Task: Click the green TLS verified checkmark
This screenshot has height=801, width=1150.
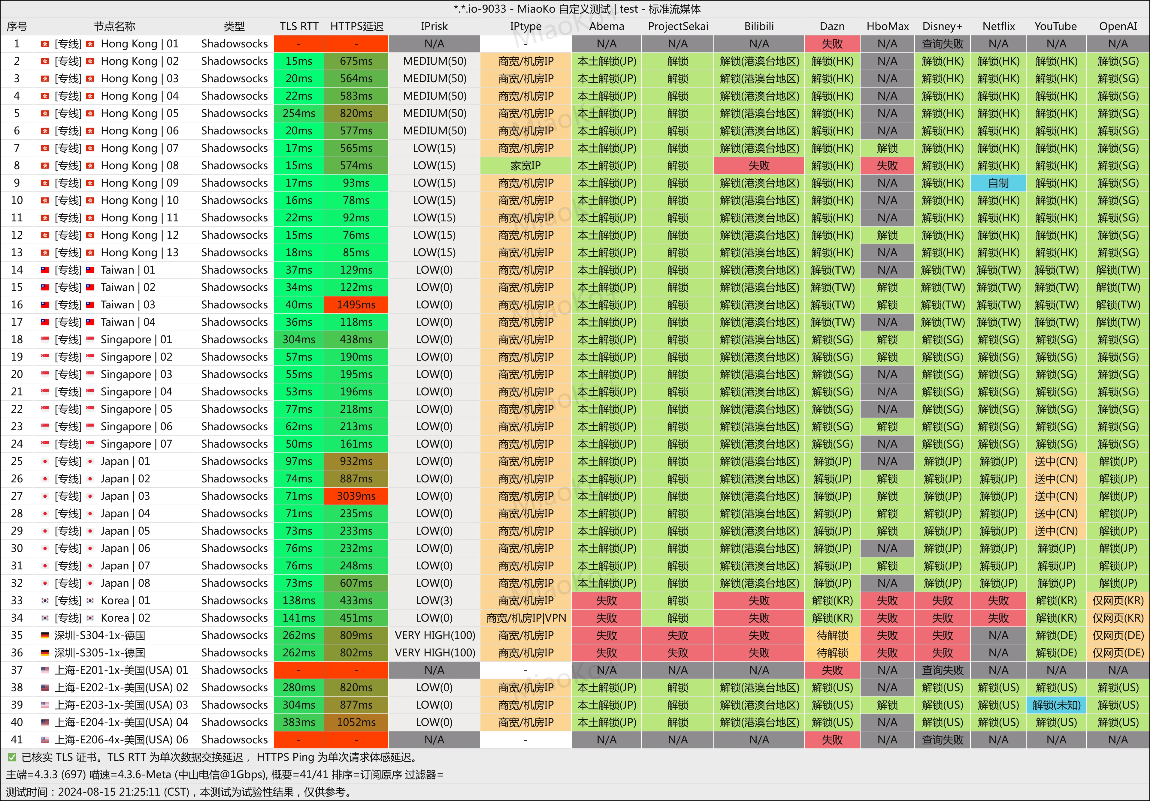Action: click(x=12, y=757)
